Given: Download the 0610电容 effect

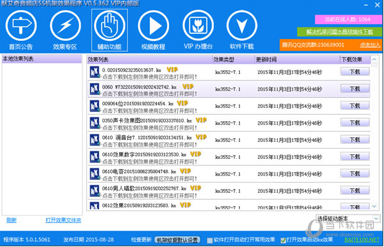Looking at the screenshot, I should 355,174.
